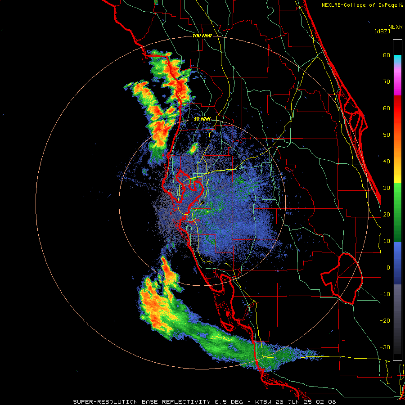Click the 40 dBZ scale value

pos(387,162)
